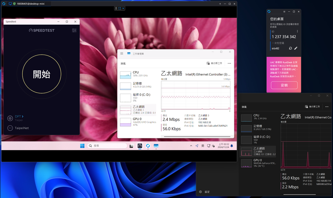Select GPU 0 NVIDIA GeForce RTX entry

click(258, 163)
